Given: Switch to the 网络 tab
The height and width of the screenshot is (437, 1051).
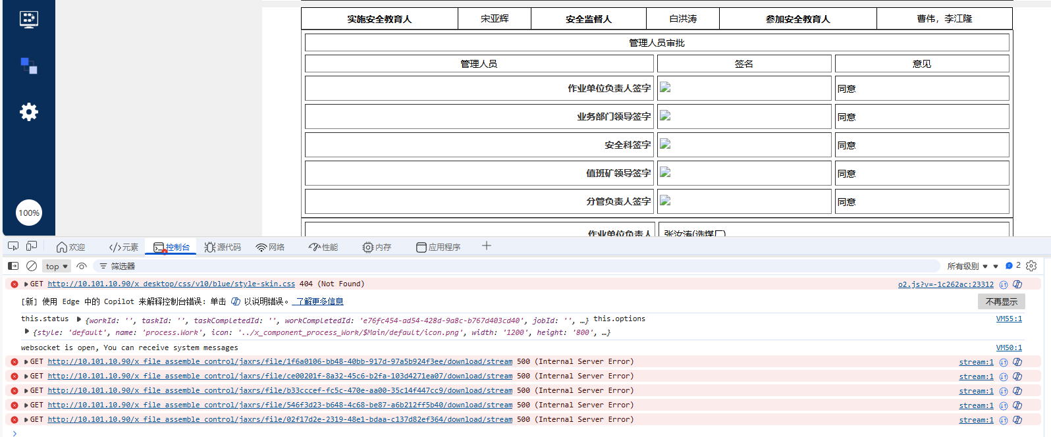Looking at the screenshot, I should click(x=271, y=247).
